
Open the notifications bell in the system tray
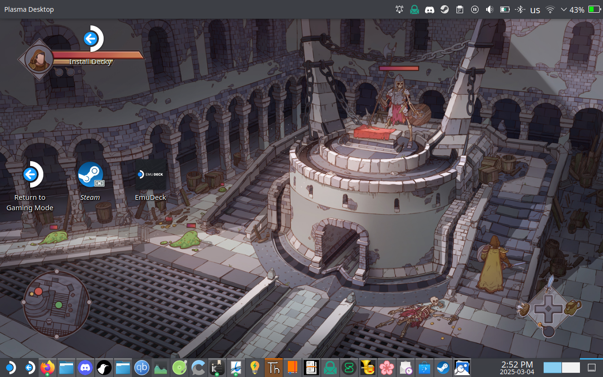coord(399,9)
